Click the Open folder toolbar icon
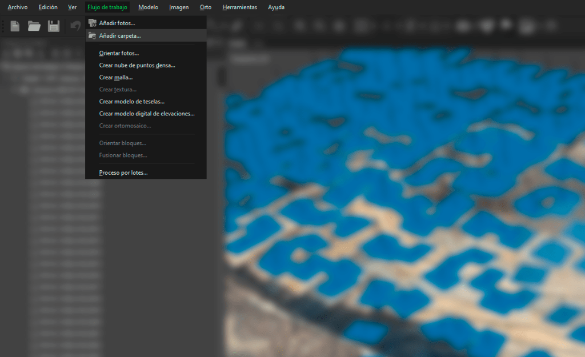Image resolution: width=585 pixels, height=357 pixels. click(x=34, y=26)
